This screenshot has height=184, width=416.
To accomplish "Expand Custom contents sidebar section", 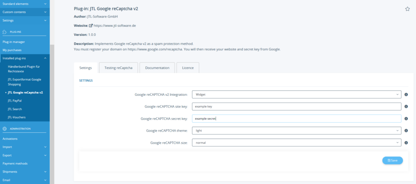I will pyautogui.click(x=25, y=12).
